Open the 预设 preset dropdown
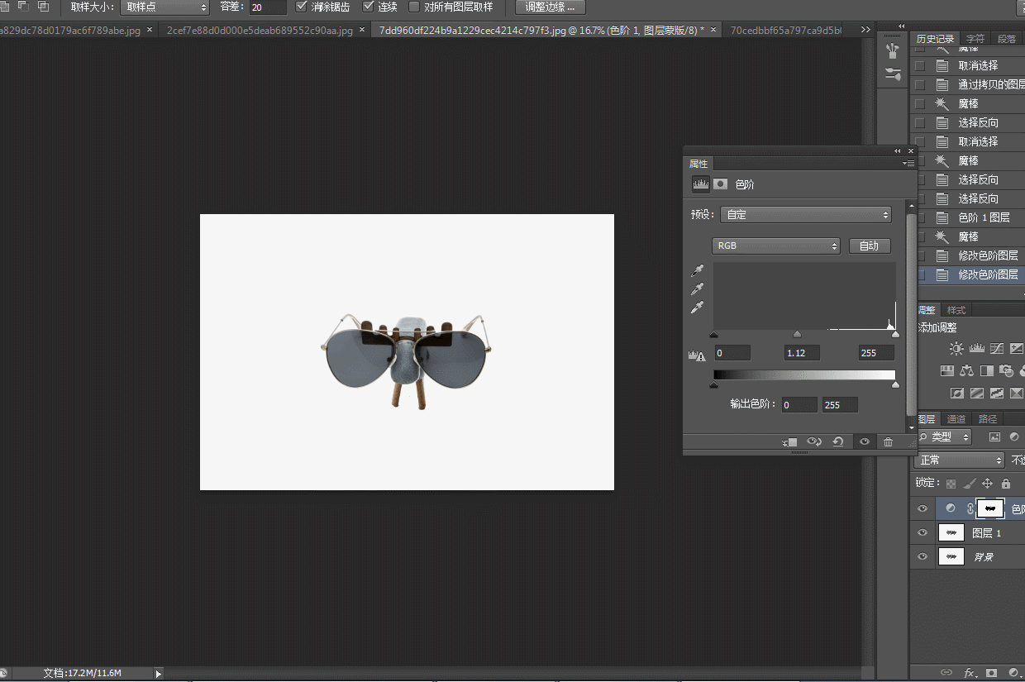Image resolution: width=1025 pixels, height=682 pixels. tap(805, 215)
